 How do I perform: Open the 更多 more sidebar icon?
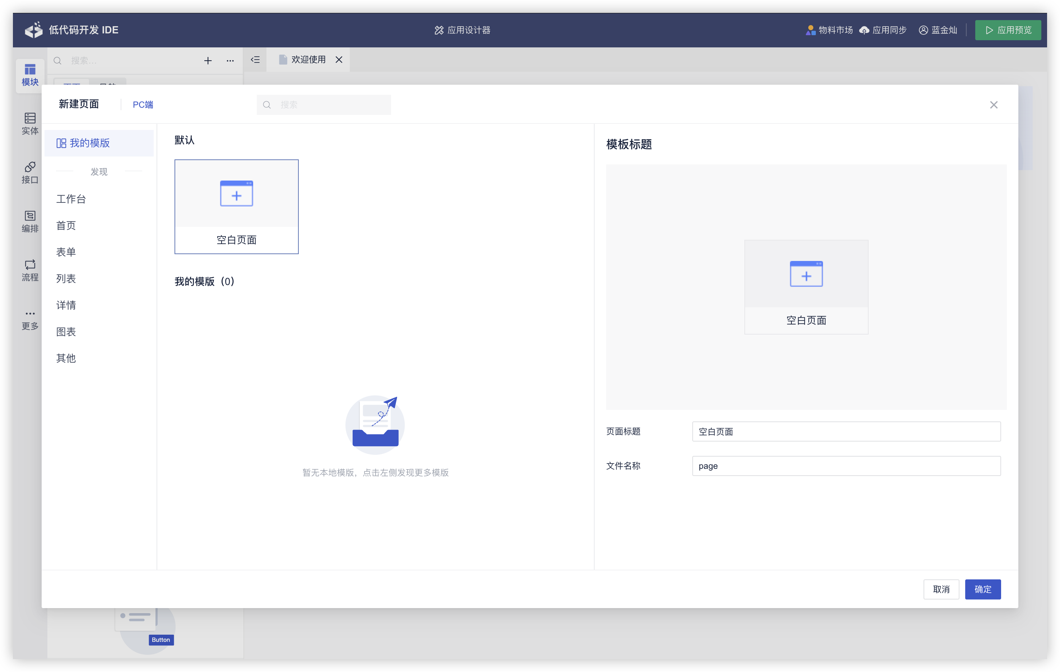(30, 319)
